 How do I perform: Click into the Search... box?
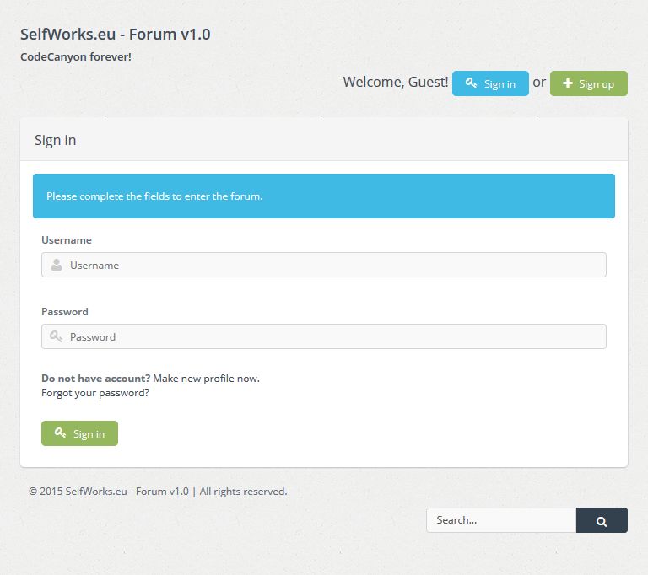(x=500, y=520)
